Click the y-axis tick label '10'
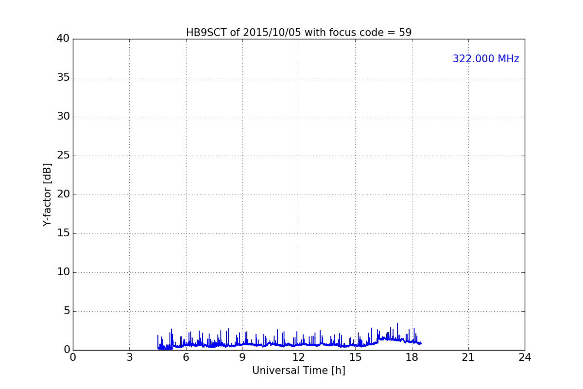 pyautogui.click(x=63, y=272)
